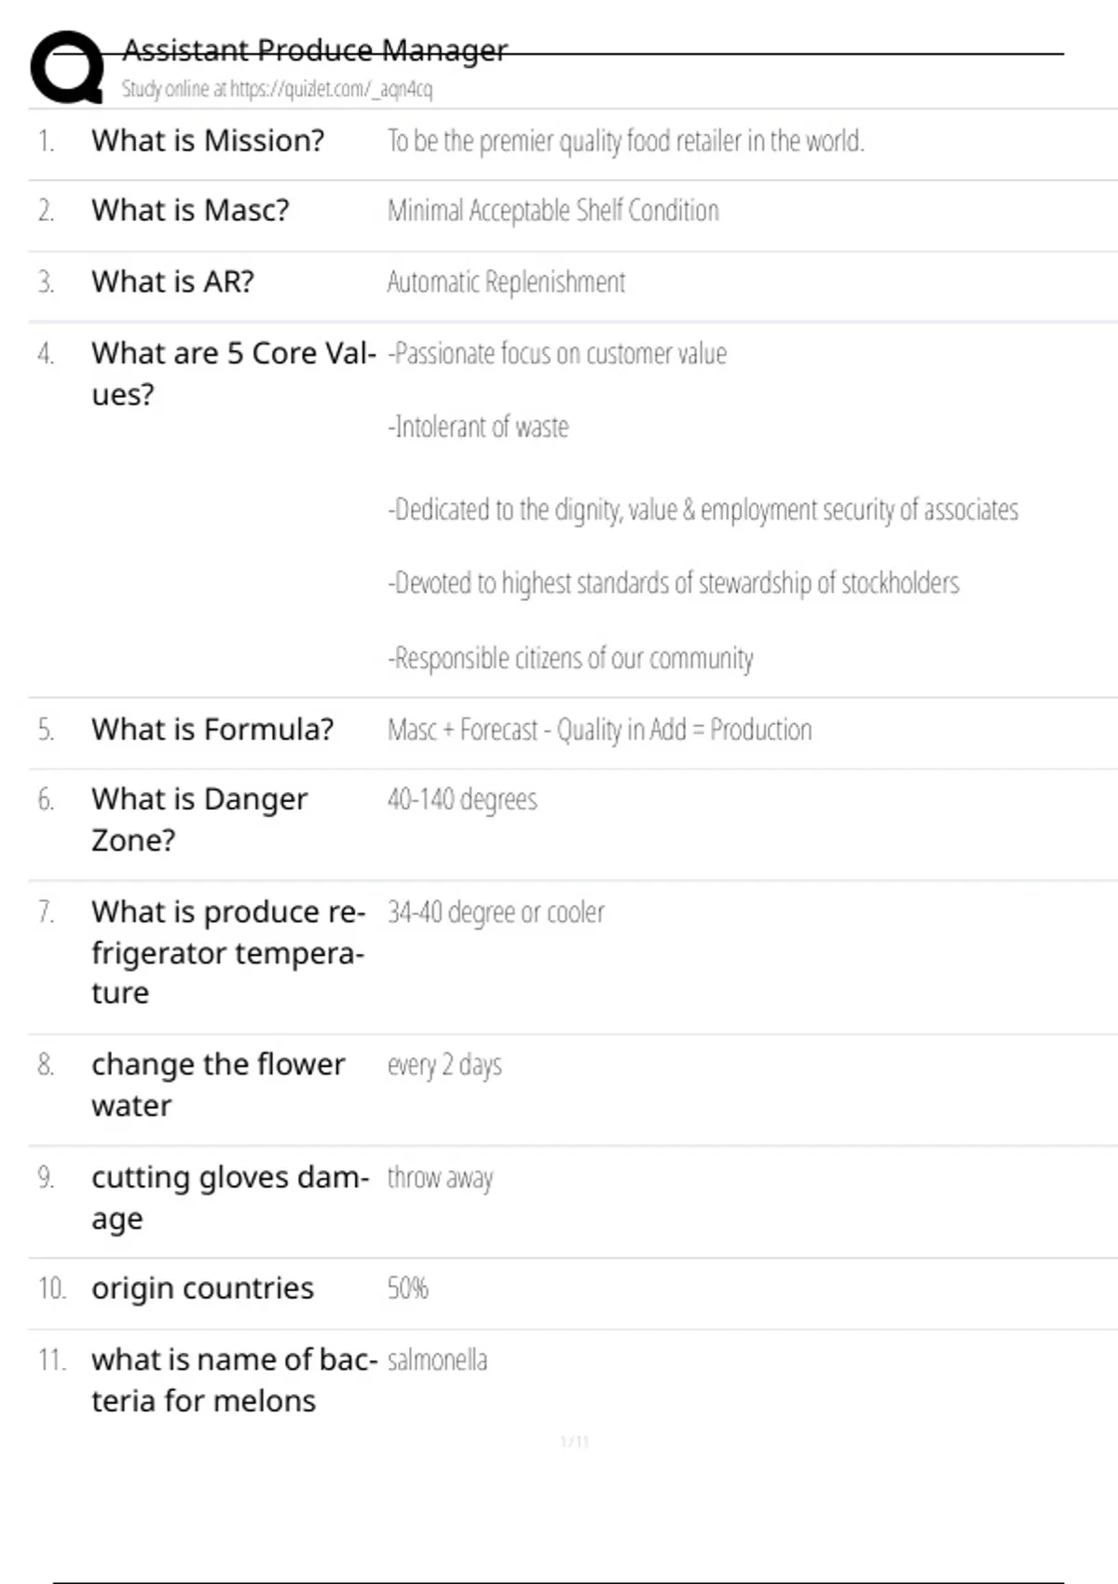Click the Quizlet Q logo

point(67,67)
